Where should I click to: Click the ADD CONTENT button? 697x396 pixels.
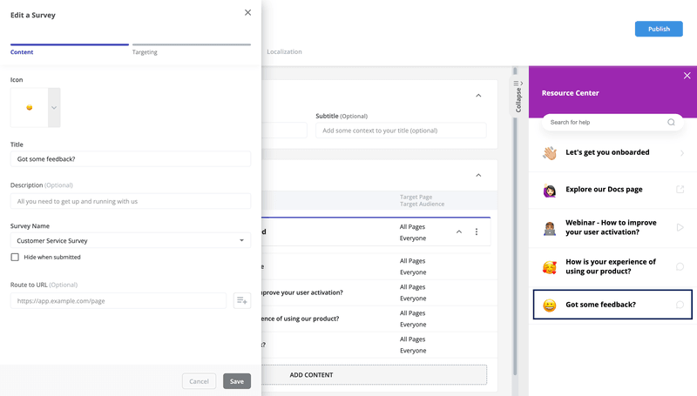point(374,375)
